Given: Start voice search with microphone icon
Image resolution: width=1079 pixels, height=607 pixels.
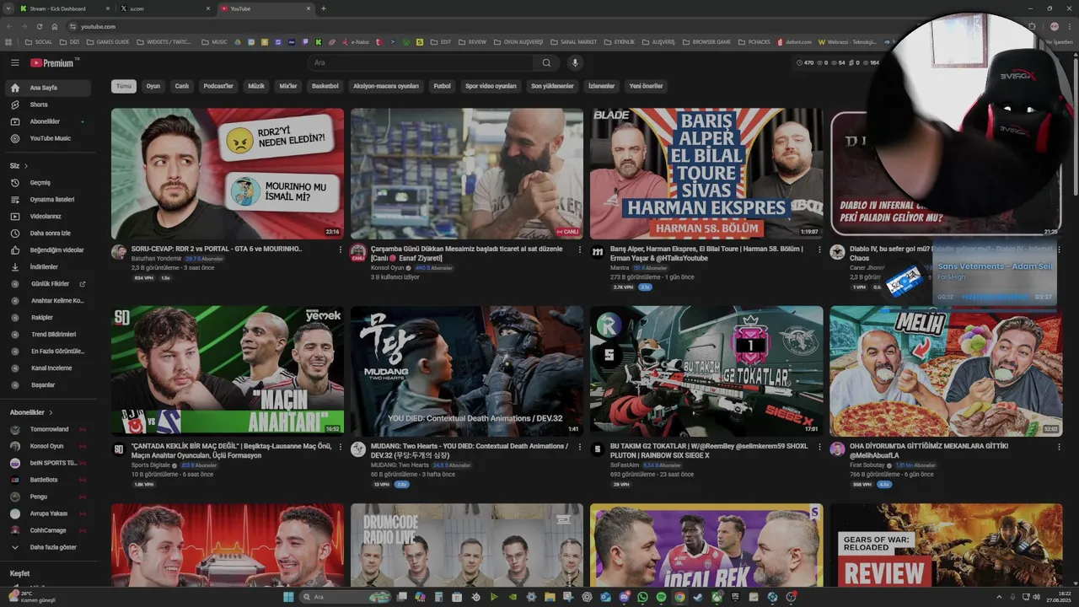Looking at the screenshot, I should click(575, 62).
